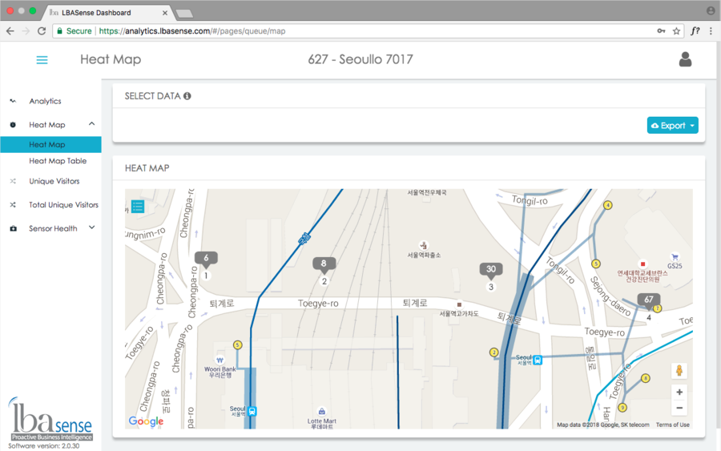Open the map layers list icon

[137, 206]
